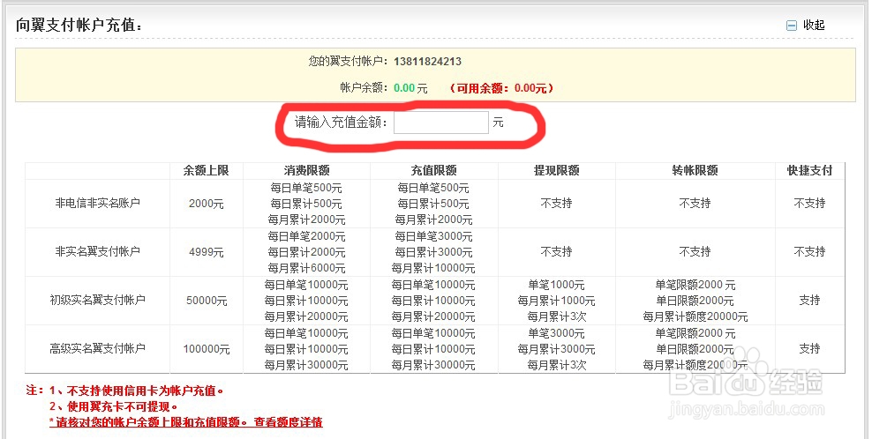Click the 每月累计1000元 withdrawal text
This screenshot has height=439, width=872.
point(557,301)
